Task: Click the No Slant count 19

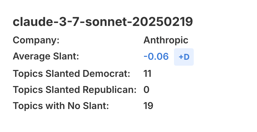Action: point(148,106)
